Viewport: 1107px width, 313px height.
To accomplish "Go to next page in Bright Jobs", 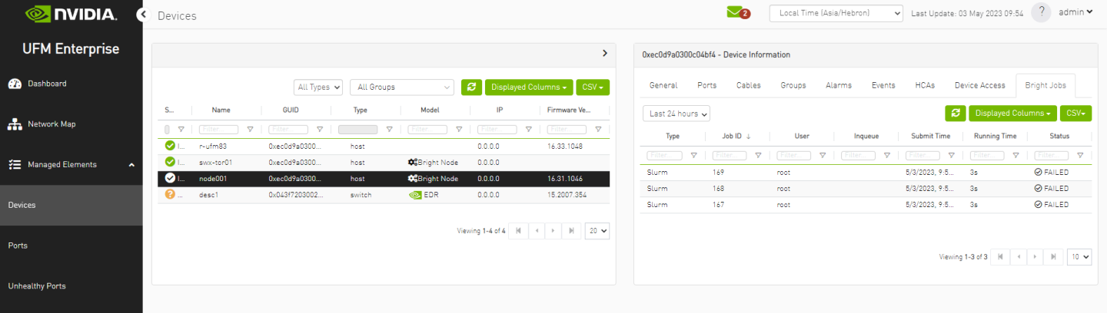I will pos(1036,257).
